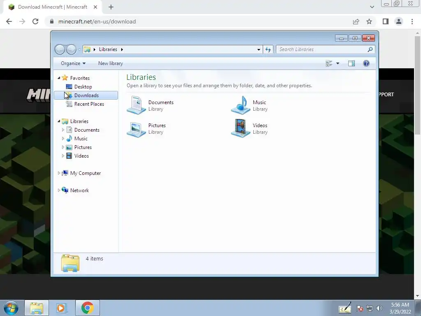Click Windows Explorer taskbar icon
Viewport: 421px width, 316px height.
click(x=37, y=308)
